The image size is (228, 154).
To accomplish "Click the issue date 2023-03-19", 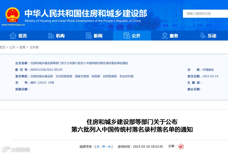I will pyautogui.click(x=210, y=76).
